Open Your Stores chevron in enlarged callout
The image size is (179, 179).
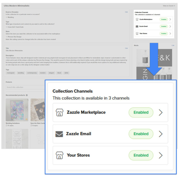[161, 155]
